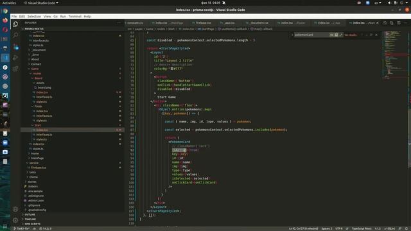The image size is (411, 231).
Task: Open the File menu
Action: [x=14, y=16]
